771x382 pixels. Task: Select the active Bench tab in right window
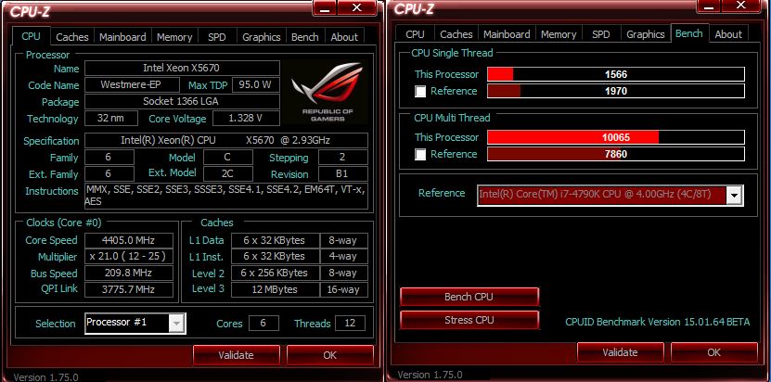tap(688, 33)
